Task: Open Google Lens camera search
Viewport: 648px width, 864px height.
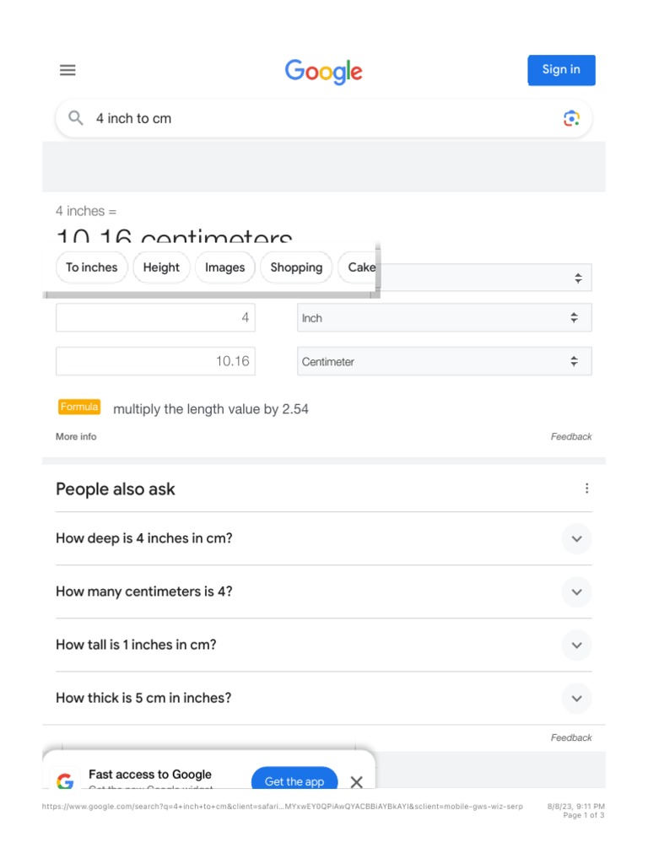Action: (x=571, y=118)
